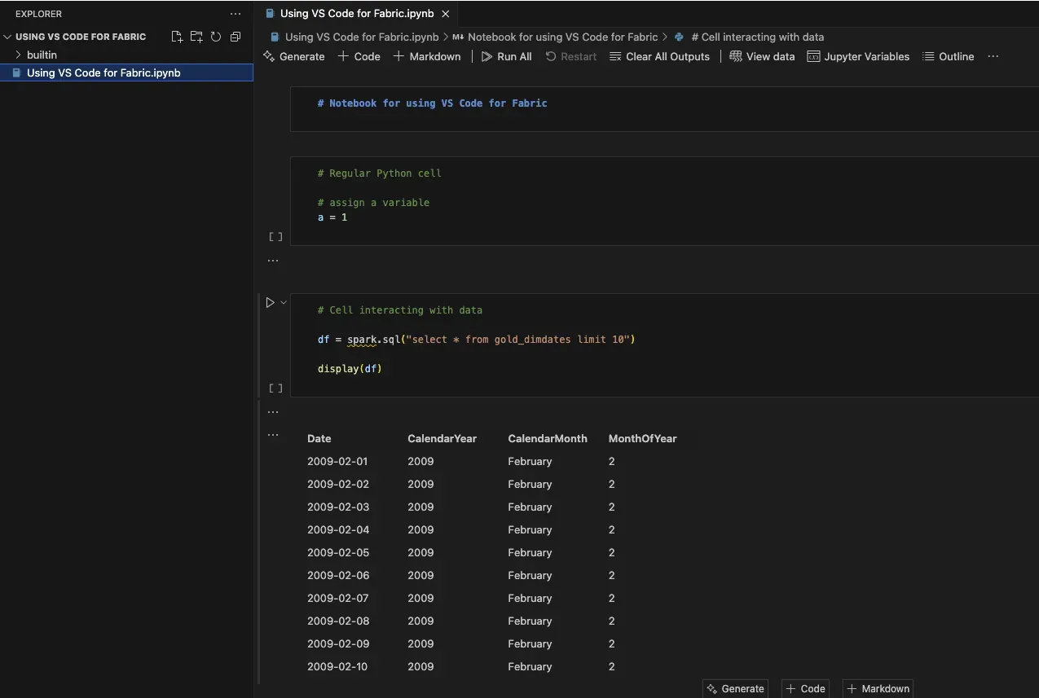The image size is (1039, 698).
Task: Click the MonthOfYear column header
Action: point(642,438)
